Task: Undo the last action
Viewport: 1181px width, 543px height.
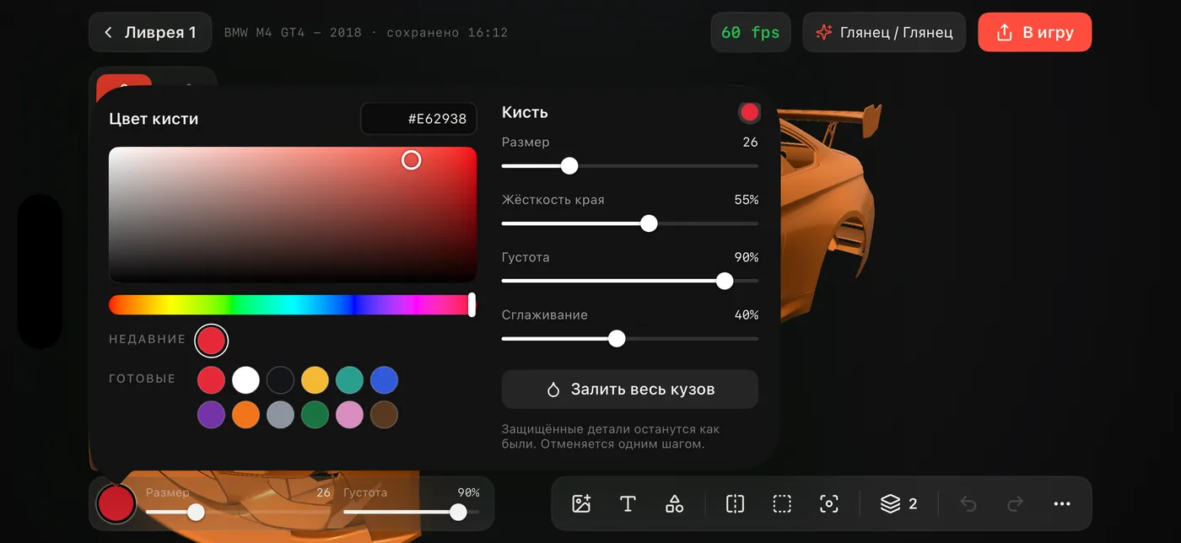Action: pos(968,504)
